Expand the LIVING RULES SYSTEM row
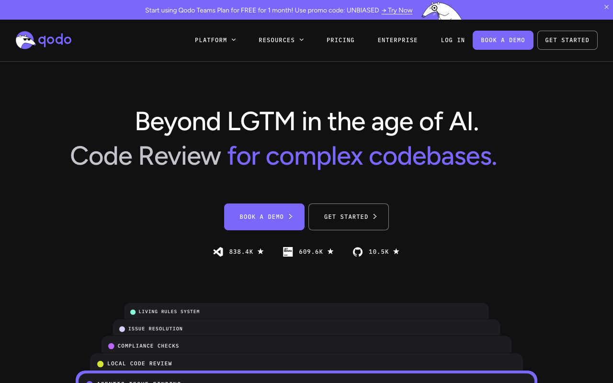This screenshot has width=613, height=383. pos(306,311)
